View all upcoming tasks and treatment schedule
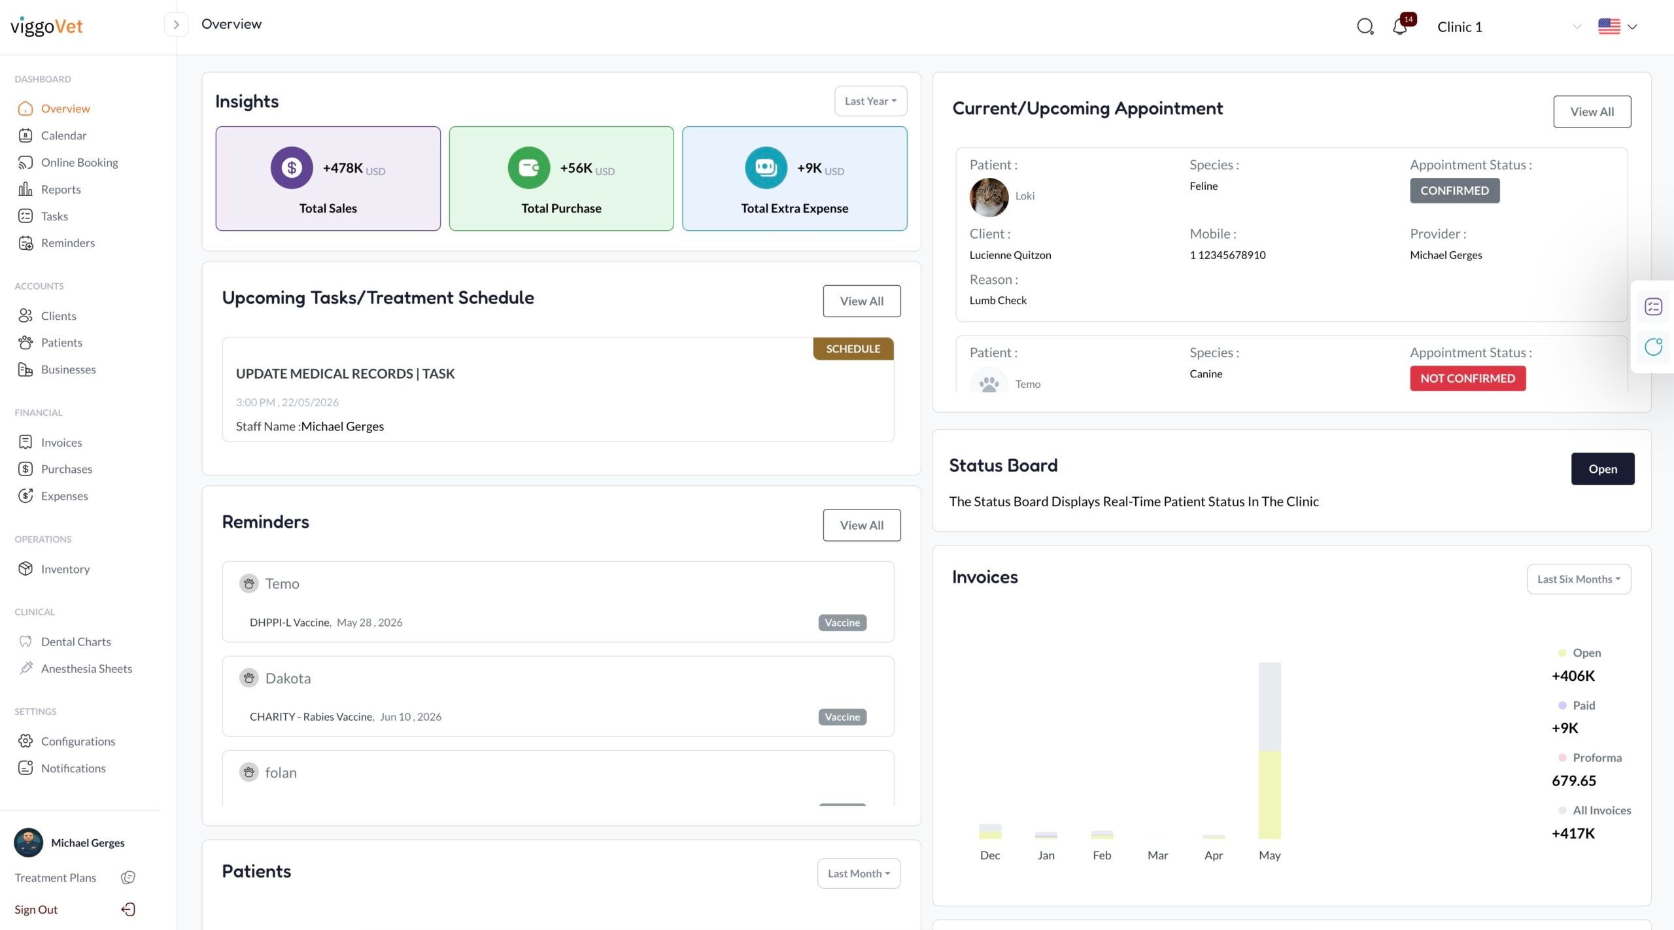This screenshot has width=1674, height=930. 861,301
